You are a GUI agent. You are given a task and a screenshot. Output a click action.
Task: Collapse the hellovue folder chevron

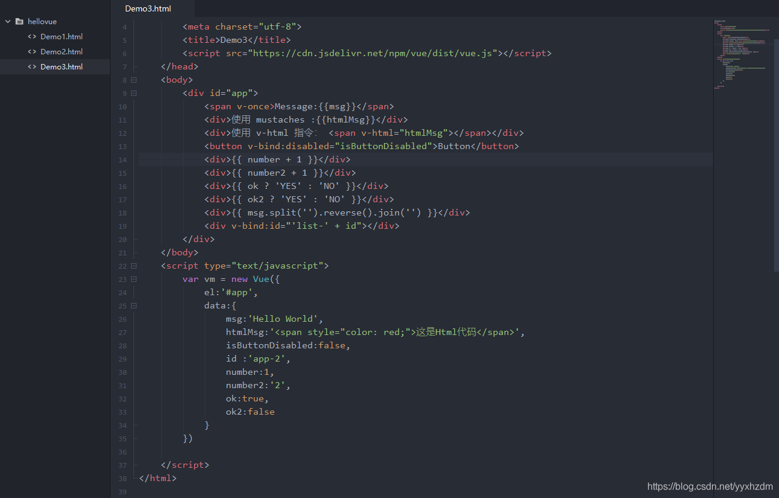click(8, 21)
